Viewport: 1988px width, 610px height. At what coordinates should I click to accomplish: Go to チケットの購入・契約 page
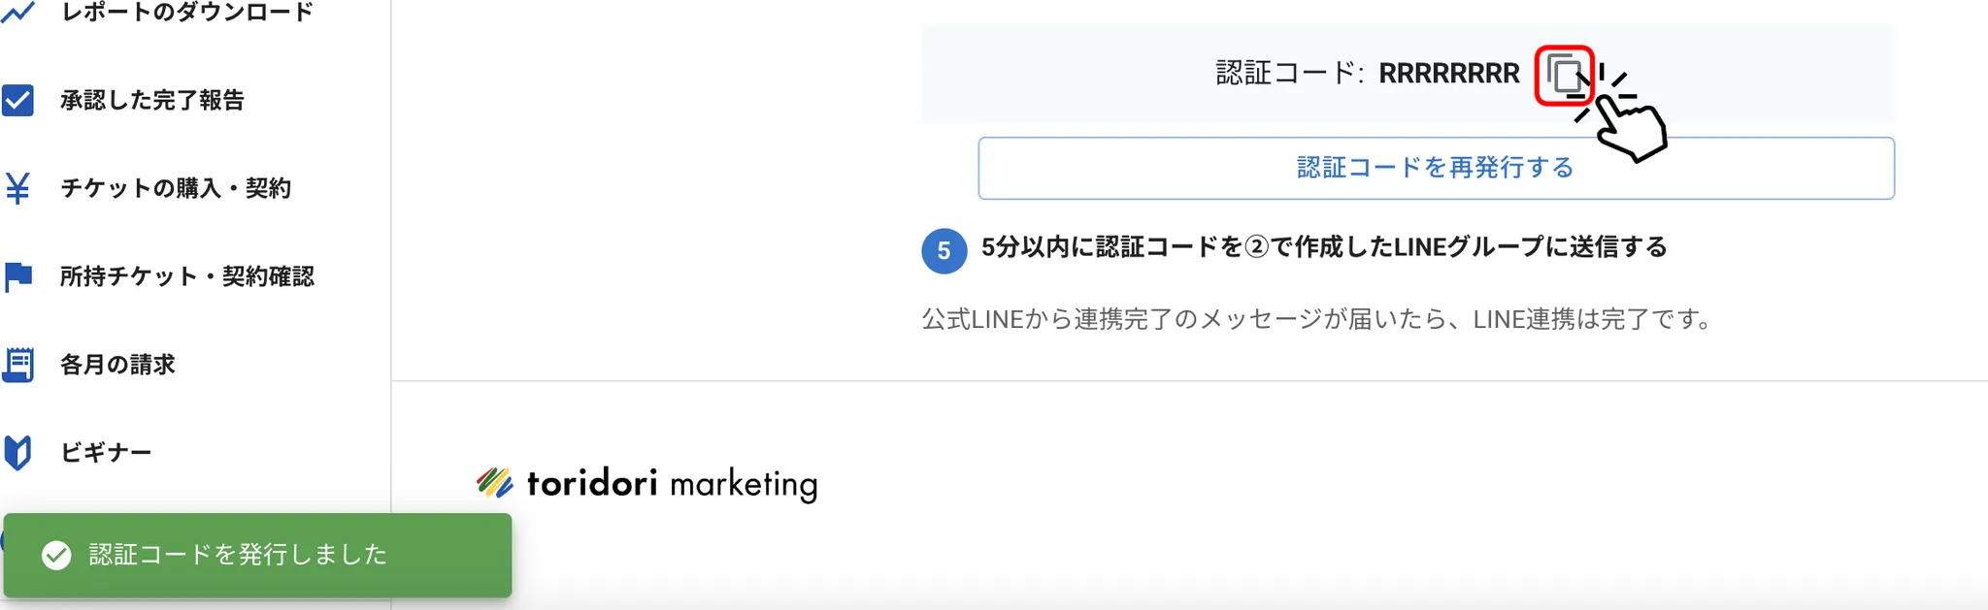(x=176, y=188)
